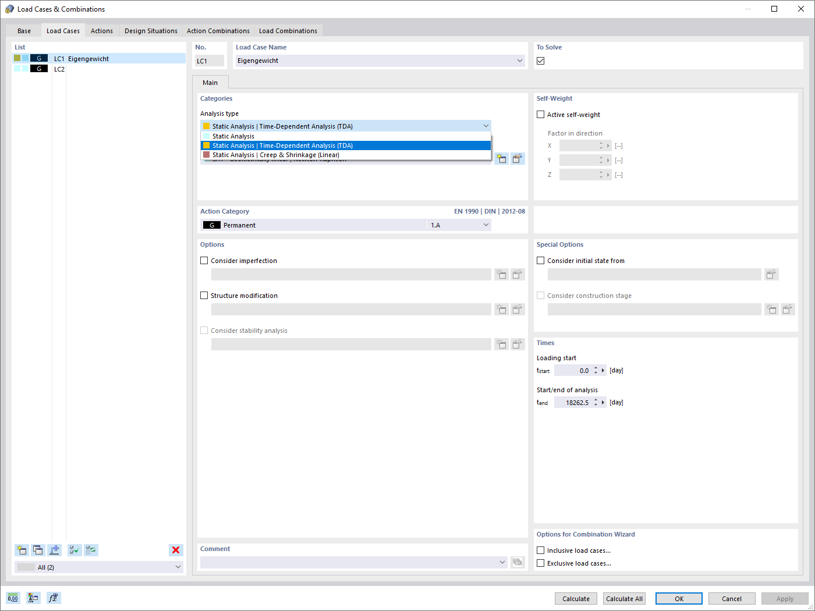Image resolution: width=815 pixels, height=611 pixels.
Task: Apply the current load case settings
Action: point(784,598)
